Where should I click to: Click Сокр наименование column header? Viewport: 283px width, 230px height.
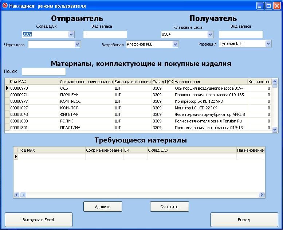tap(104, 150)
